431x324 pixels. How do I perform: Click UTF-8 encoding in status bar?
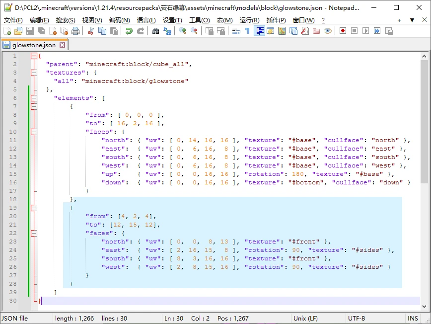point(356,318)
